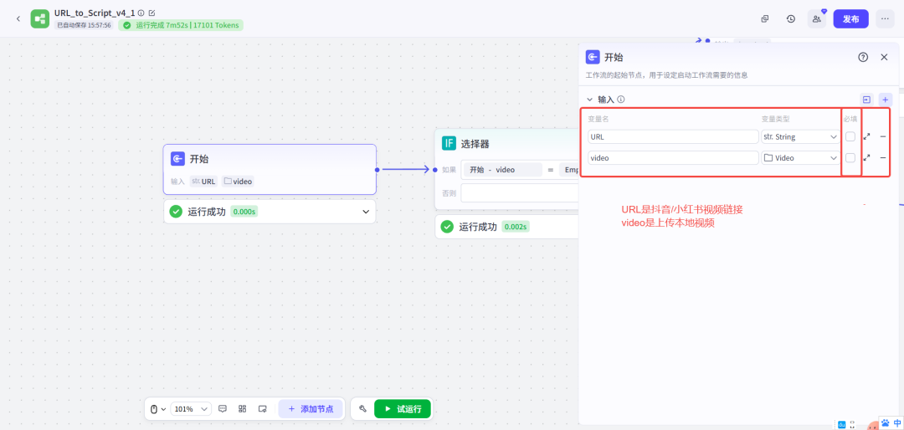This screenshot has width=904, height=430.
Task: Click the 开始 node icon on canvas
Action: (177, 159)
